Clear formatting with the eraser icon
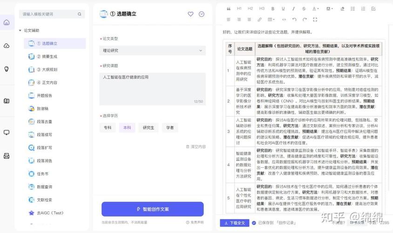The width and height of the screenshot is (393, 233). (342, 9)
